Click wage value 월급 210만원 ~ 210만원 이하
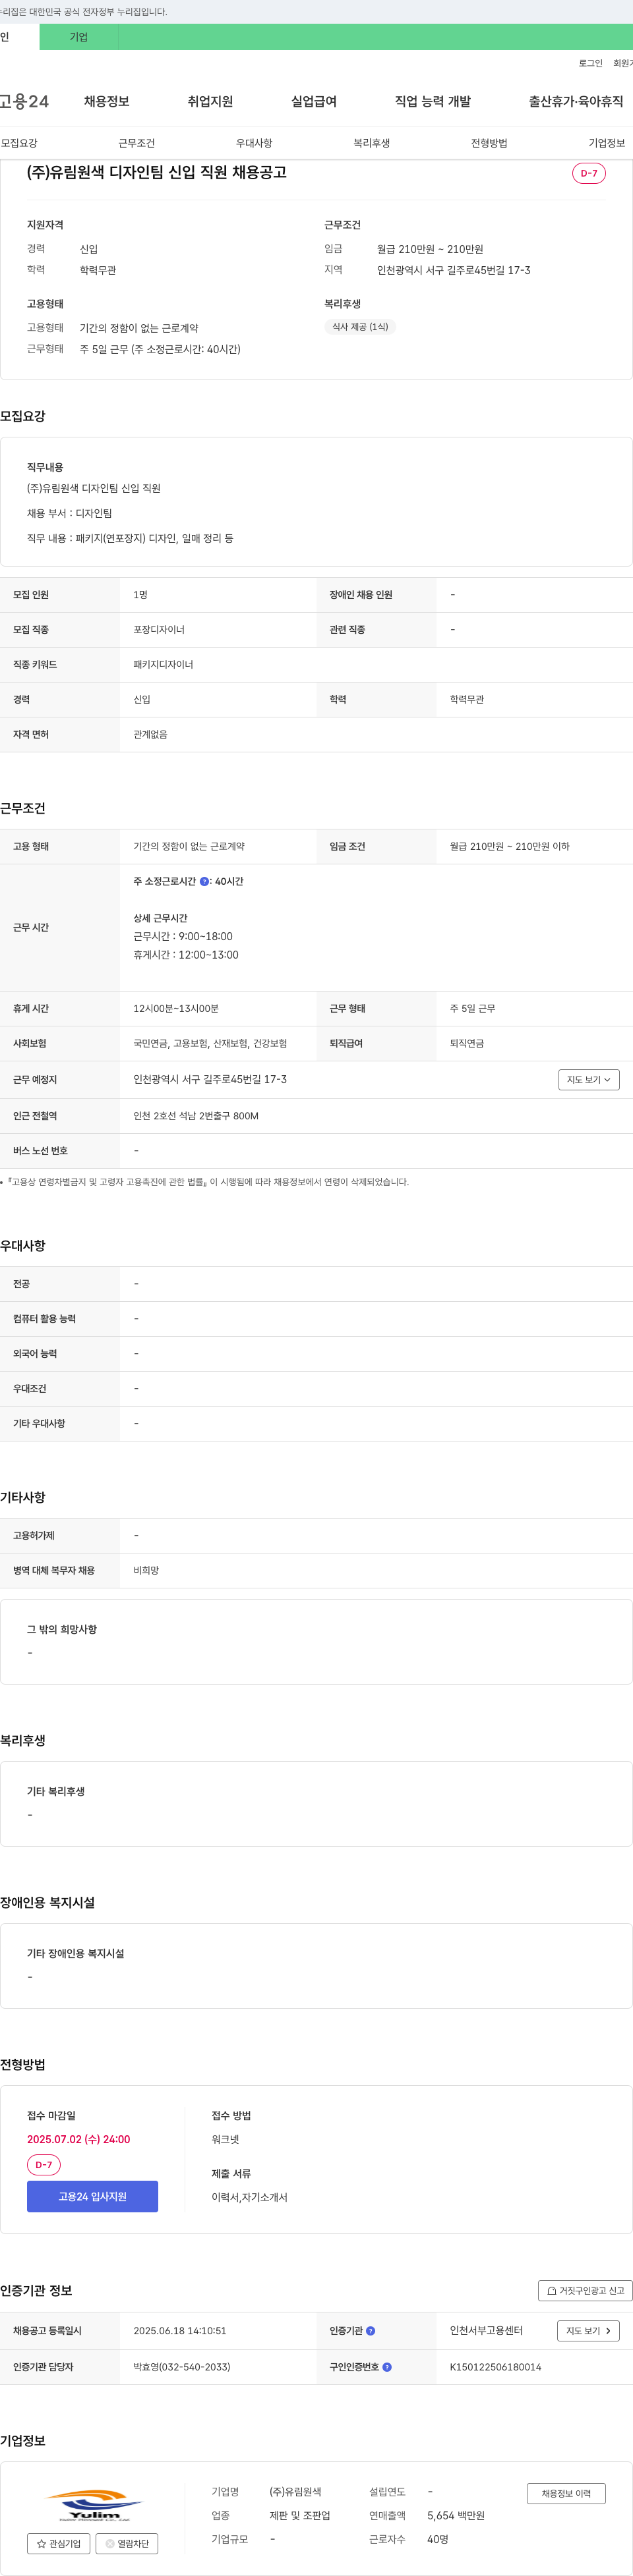 pyautogui.click(x=509, y=846)
